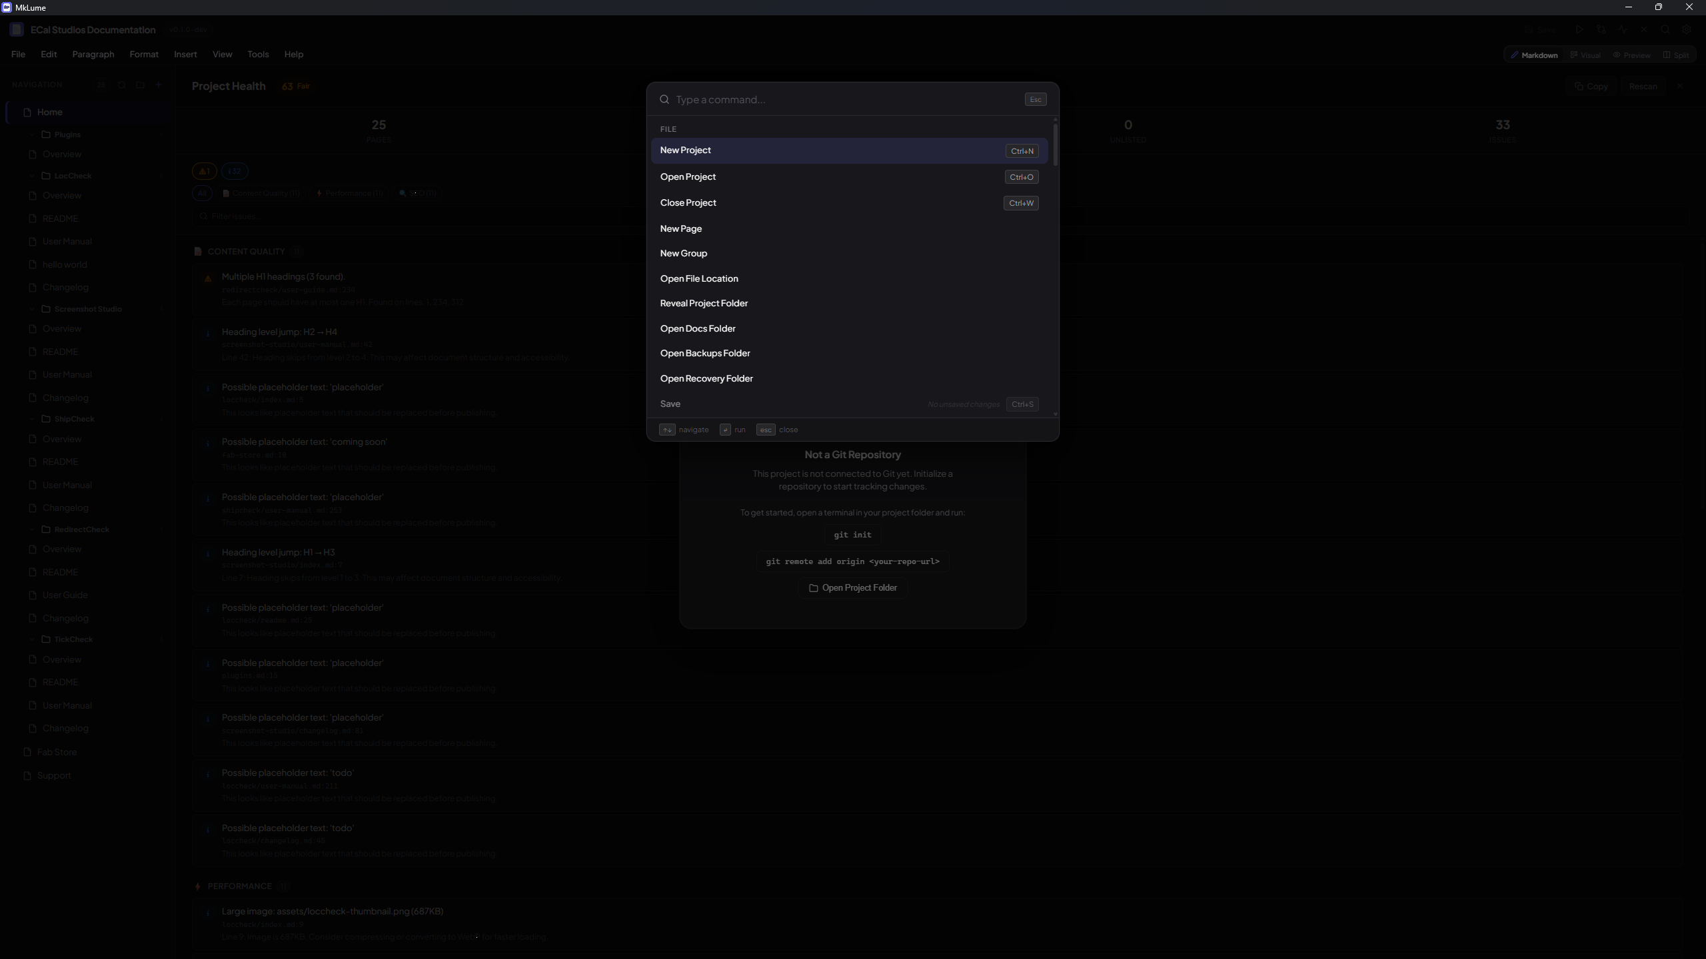This screenshot has height=959, width=1706.
Task: Click the X icon beside the activity icon
Action: [1644, 29]
